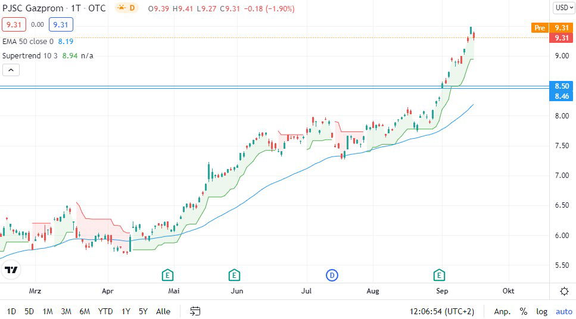
Task: Select the 8.46 horizontal line price label
Action: coord(561,96)
